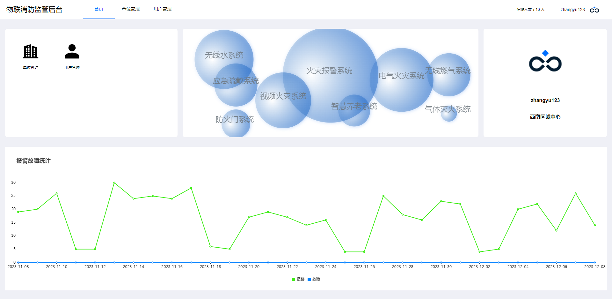
Task: Toggle the green 报警 legend series
Action: click(x=298, y=279)
